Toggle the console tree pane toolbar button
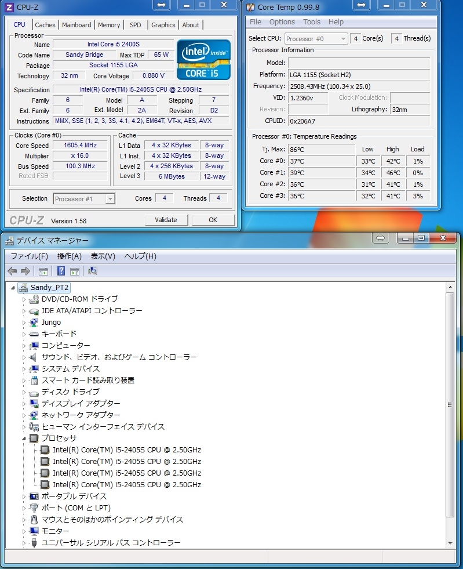 [x=43, y=271]
